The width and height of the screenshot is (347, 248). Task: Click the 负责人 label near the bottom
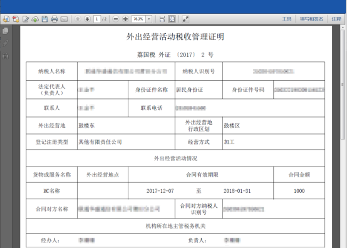[197, 240]
